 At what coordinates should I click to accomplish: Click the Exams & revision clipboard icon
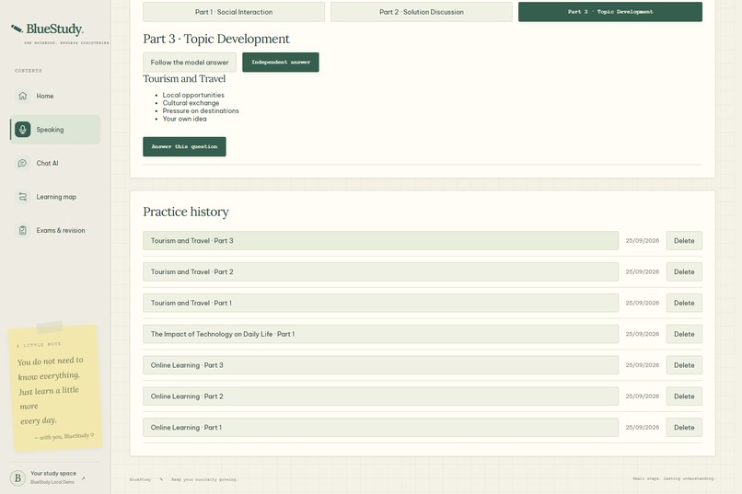click(22, 230)
